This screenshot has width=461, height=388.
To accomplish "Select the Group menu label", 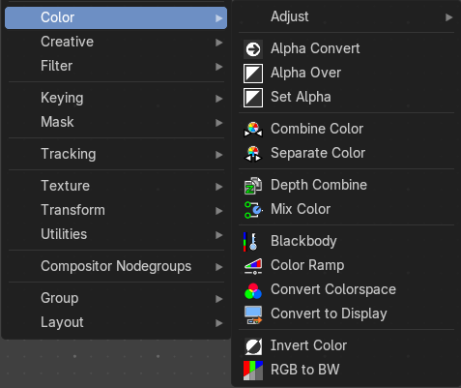I will [60, 298].
